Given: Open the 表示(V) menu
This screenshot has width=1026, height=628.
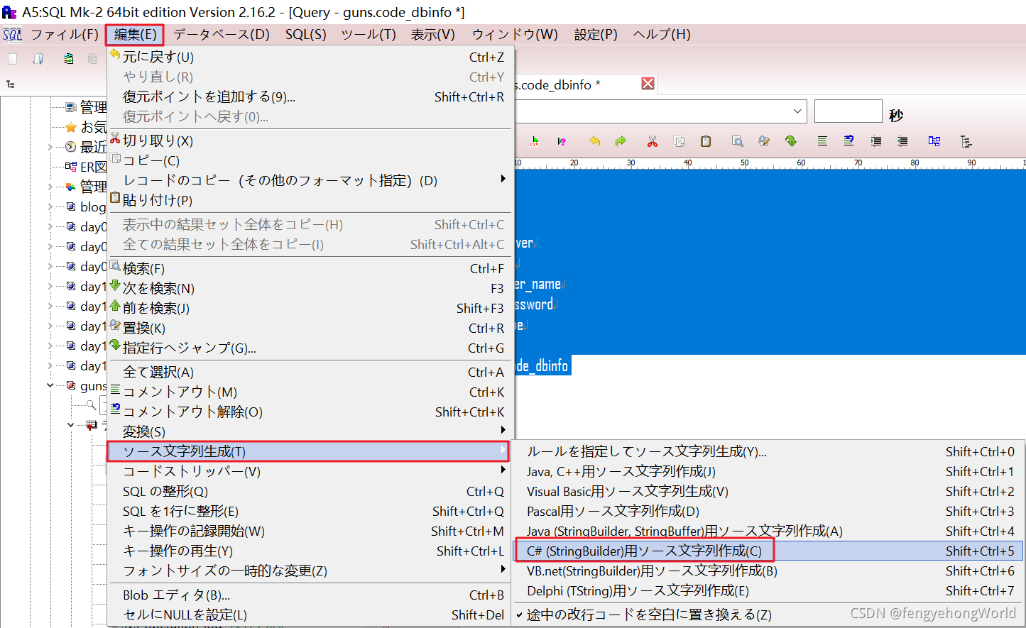Looking at the screenshot, I should [x=433, y=34].
